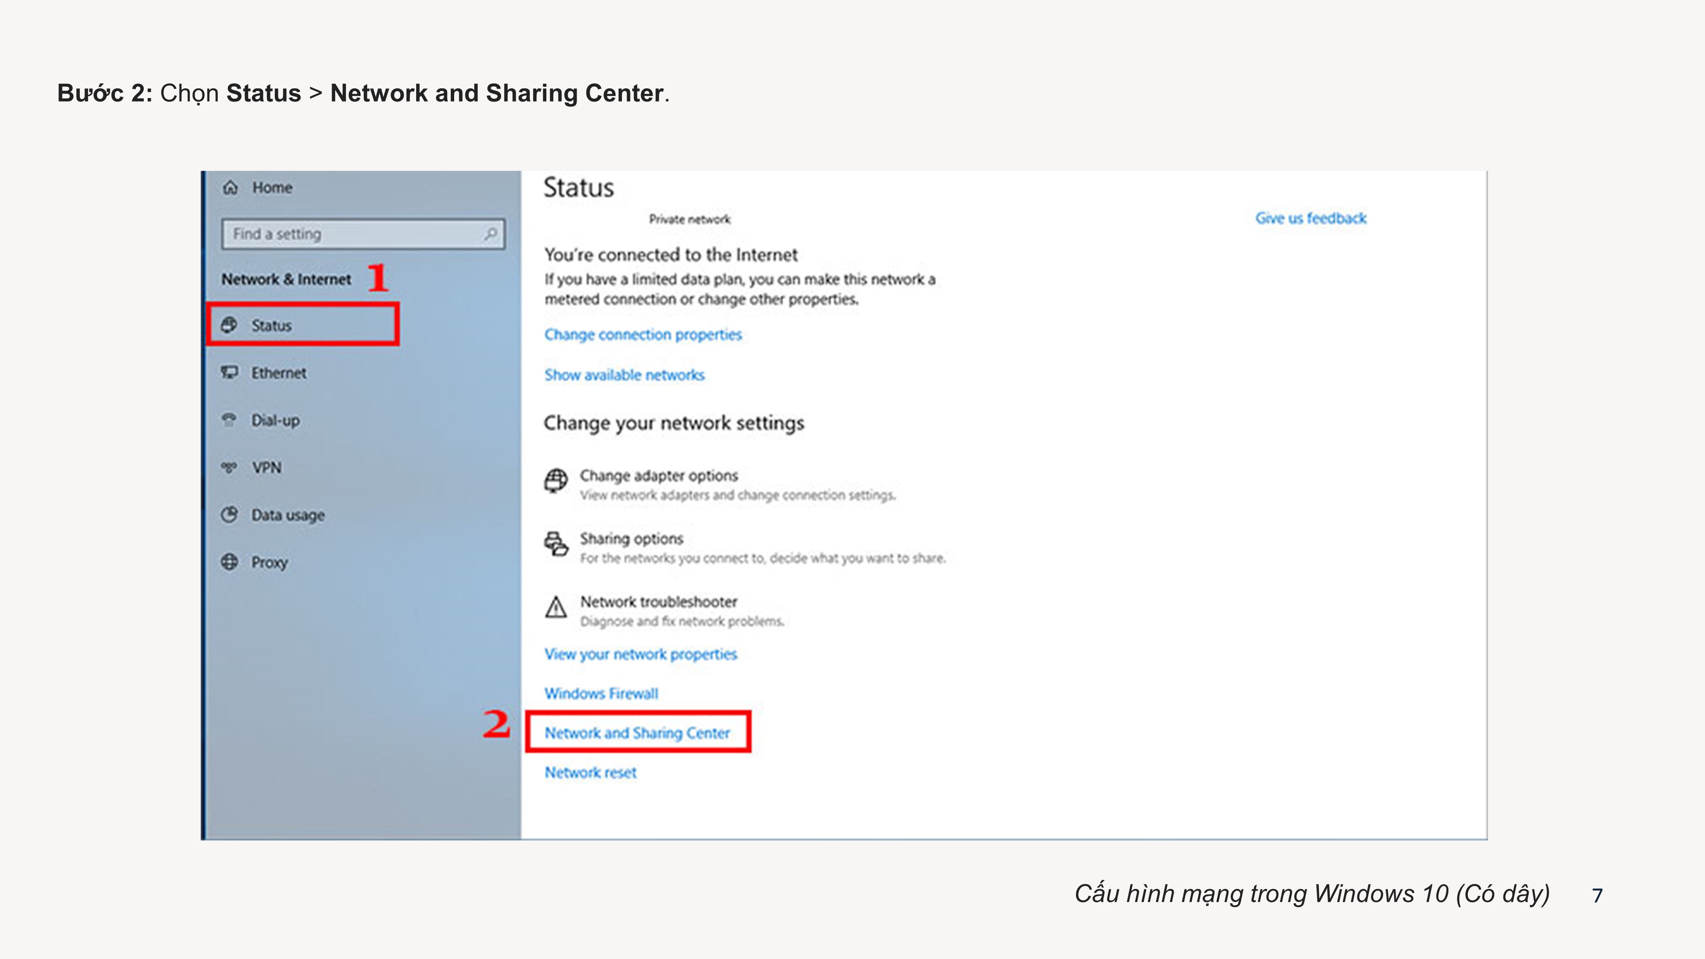Click Change your network settings heading
Image resolution: width=1705 pixels, height=959 pixels.
(674, 423)
